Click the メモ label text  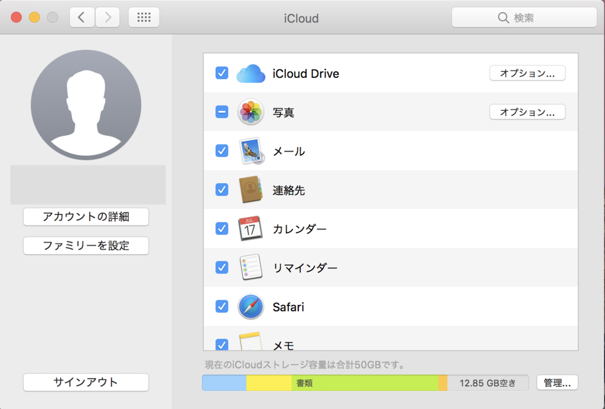(284, 345)
